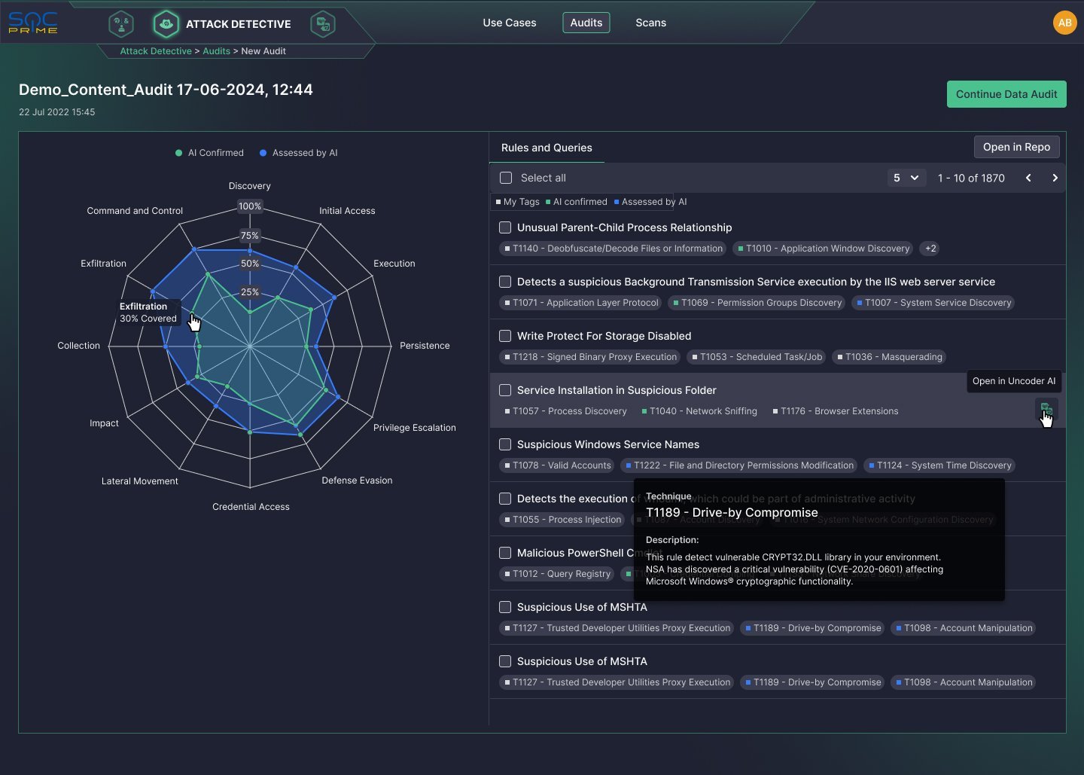The width and height of the screenshot is (1084, 775).
Task: Open the module icon right of Attack Detective
Action: pyautogui.click(x=323, y=23)
